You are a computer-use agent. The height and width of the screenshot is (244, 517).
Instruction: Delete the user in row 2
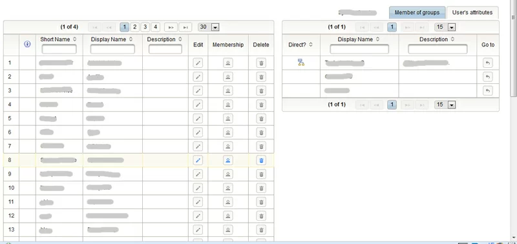coord(261,77)
